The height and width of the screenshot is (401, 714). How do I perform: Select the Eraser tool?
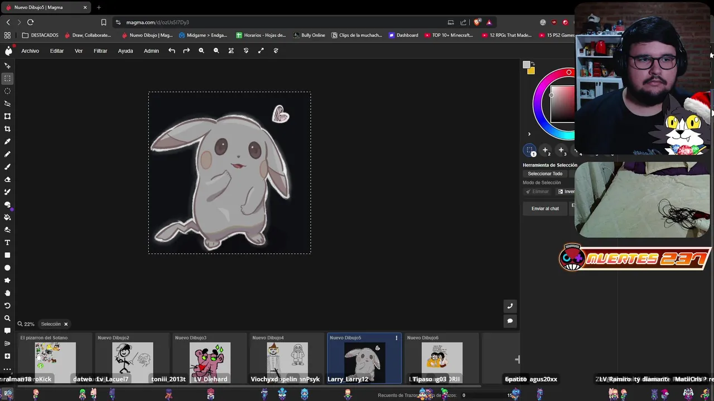(x=7, y=179)
